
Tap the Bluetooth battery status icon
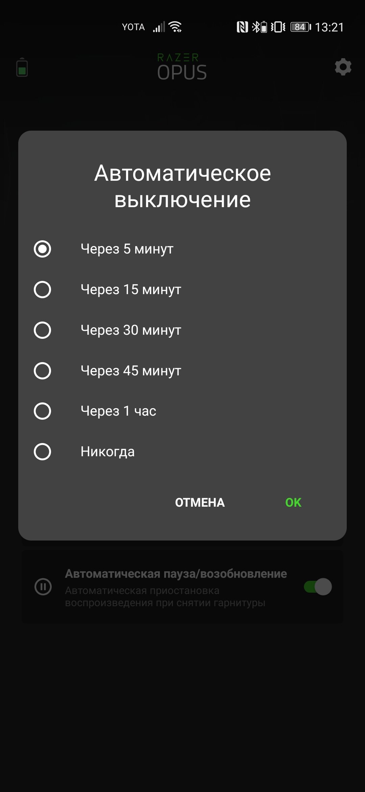coord(260,27)
